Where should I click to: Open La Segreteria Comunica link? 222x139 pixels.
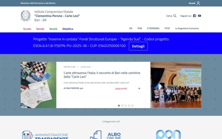coord(187,28)
